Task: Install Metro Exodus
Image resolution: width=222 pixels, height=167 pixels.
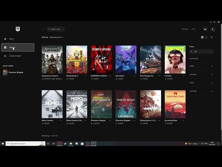Action: [45, 124]
